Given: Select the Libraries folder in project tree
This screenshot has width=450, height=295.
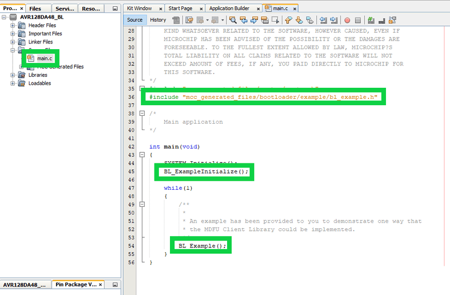Looking at the screenshot, I should 38,75.
